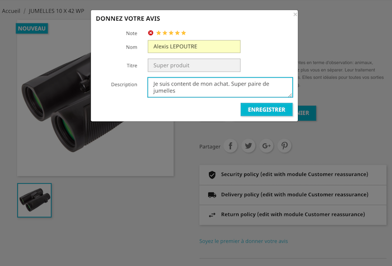Share product on Twitter
The image size is (392, 266).
(x=249, y=146)
